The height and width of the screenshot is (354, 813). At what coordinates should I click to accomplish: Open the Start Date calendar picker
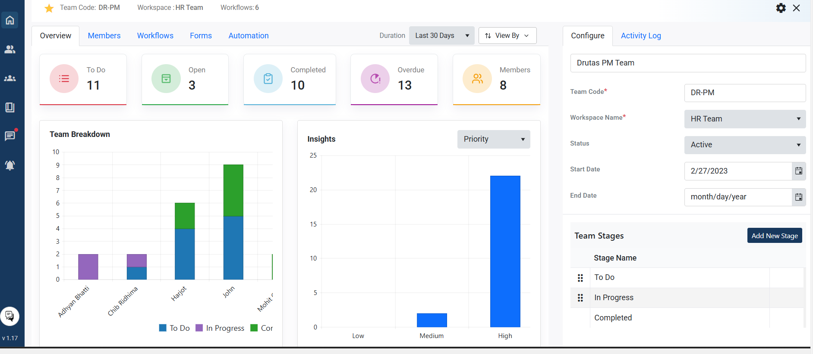tap(799, 171)
